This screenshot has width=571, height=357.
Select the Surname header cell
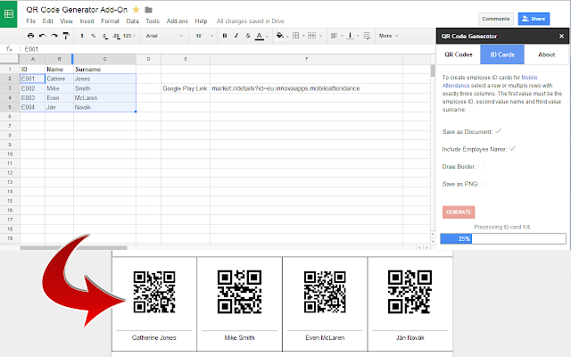pyautogui.click(x=105, y=70)
